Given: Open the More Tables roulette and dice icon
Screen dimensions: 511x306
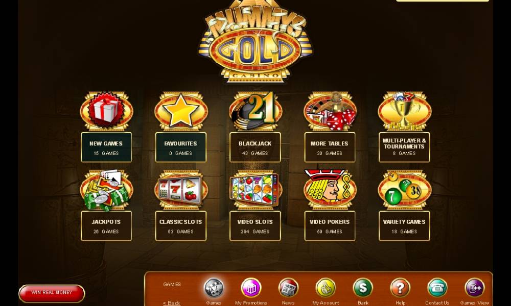Looking at the screenshot, I should tap(330, 111).
